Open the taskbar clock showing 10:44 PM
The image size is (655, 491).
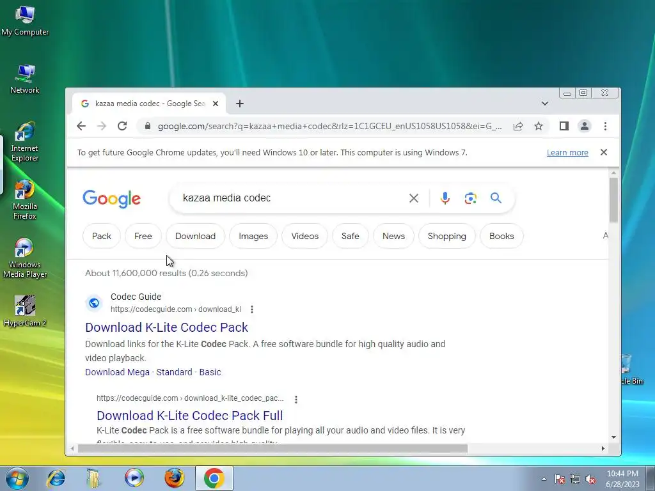coord(622,479)
